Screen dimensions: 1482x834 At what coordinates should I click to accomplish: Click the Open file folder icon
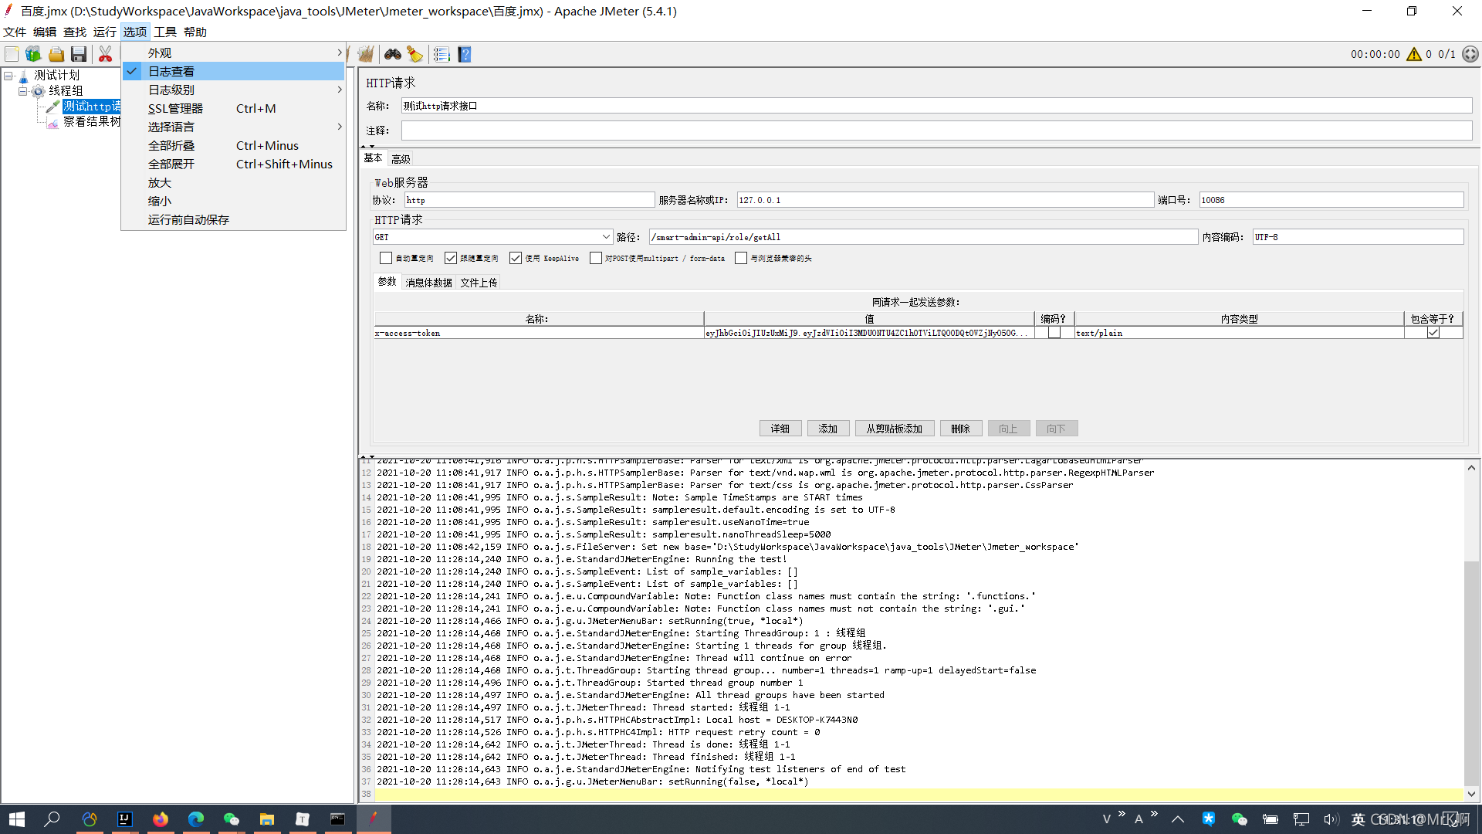(56, 54)
